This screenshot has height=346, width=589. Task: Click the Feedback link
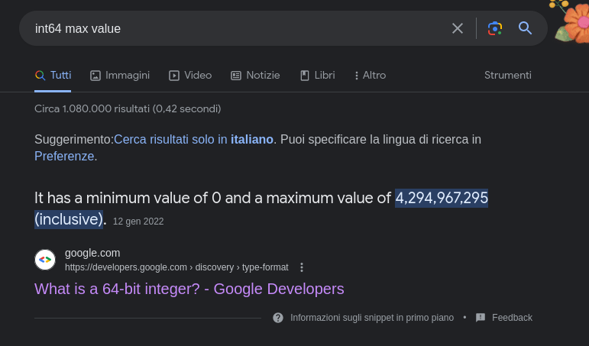click(512, 318)
